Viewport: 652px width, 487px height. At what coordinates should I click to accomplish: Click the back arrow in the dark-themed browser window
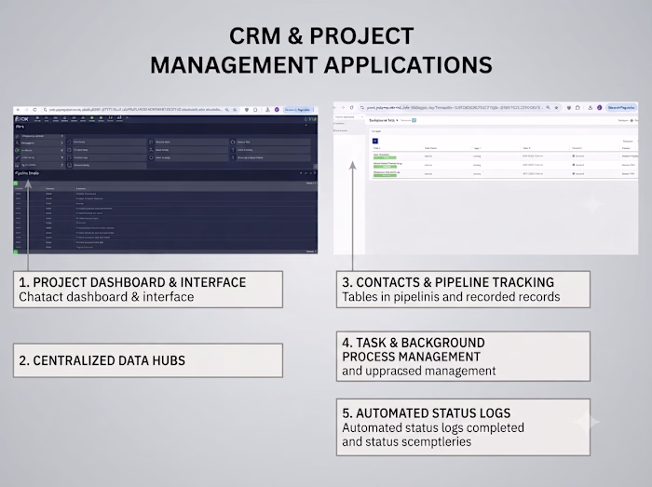pyautogui.click(x=18, y=110)
